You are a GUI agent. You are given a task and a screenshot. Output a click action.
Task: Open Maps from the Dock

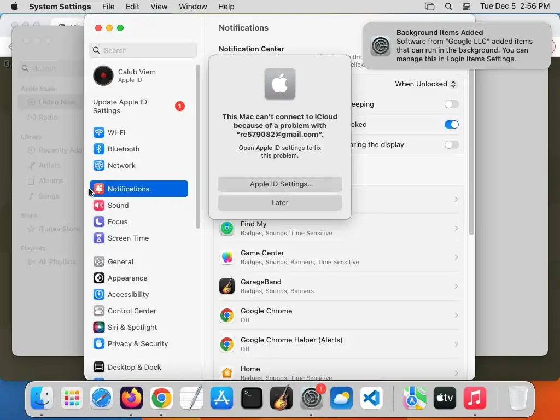pyautogui.click(x=415, y=398)
